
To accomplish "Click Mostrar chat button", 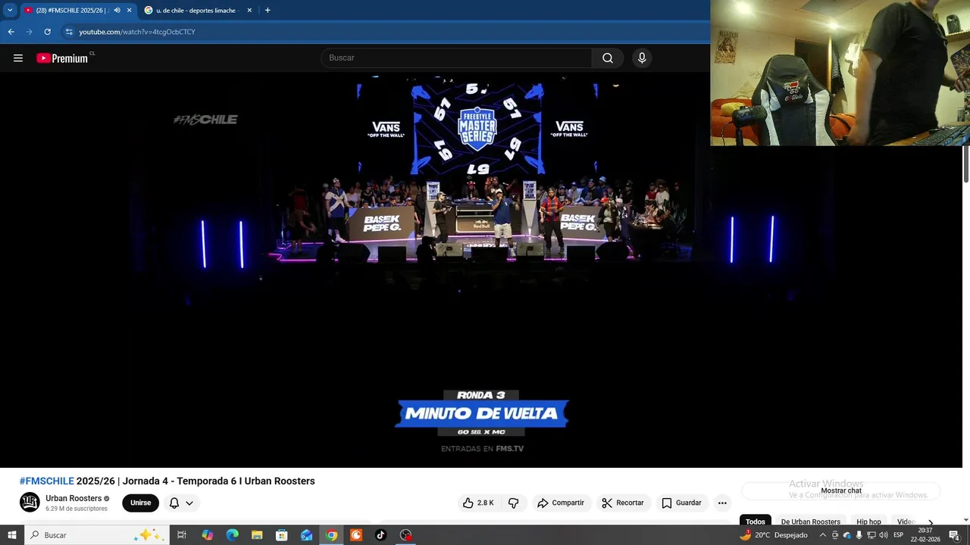I will [x=841, y=490].
